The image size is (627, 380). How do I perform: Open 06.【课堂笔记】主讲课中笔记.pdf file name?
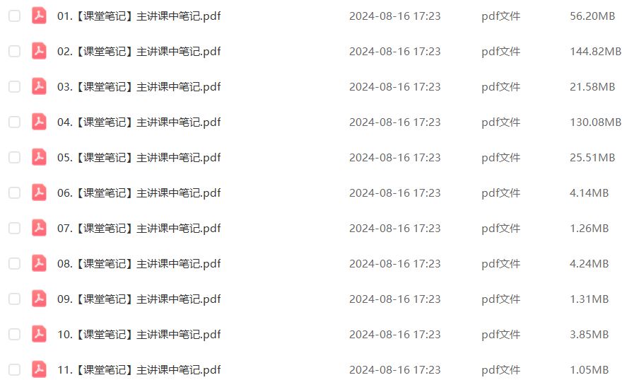(x=139, y=193)
